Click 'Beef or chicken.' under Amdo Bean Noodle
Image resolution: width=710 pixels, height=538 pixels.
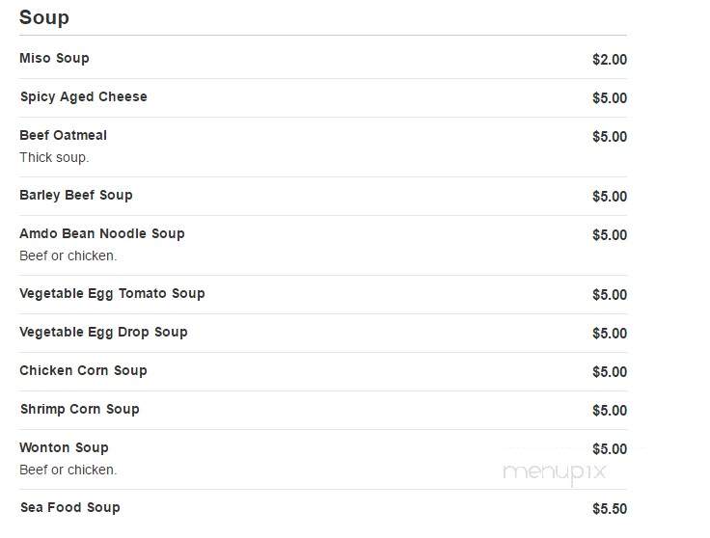click(x=68, y=256)
